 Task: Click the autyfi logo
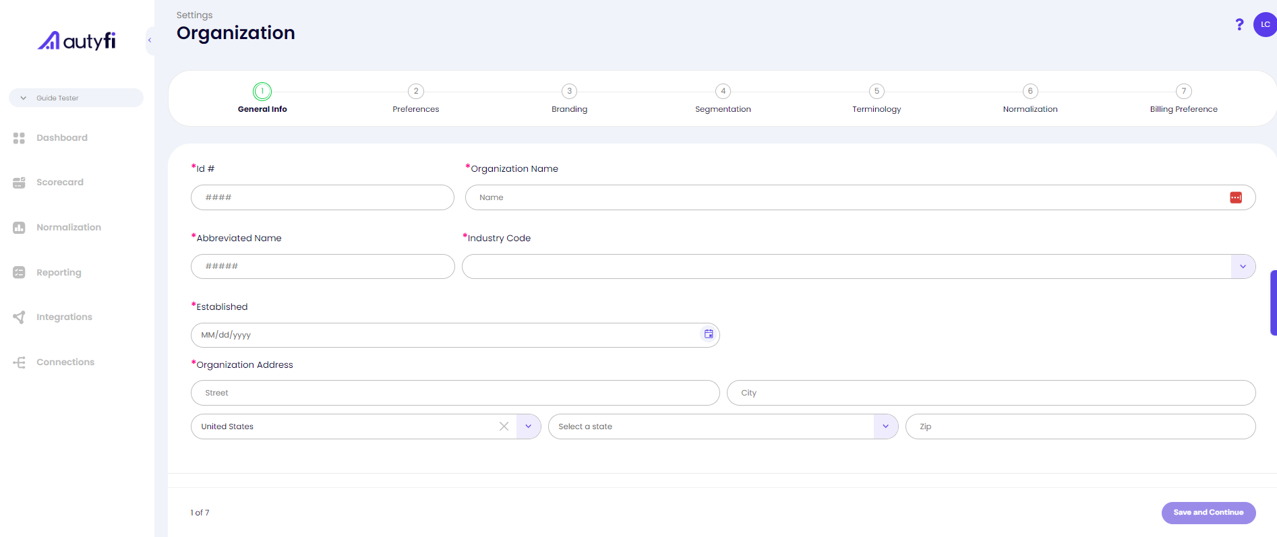click(x=76, y=40)
